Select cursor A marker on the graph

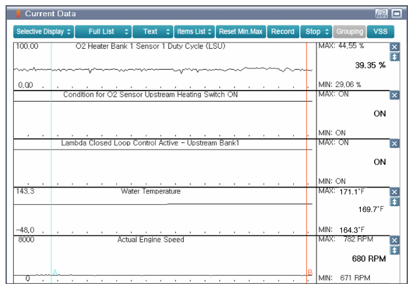point(55,272)
